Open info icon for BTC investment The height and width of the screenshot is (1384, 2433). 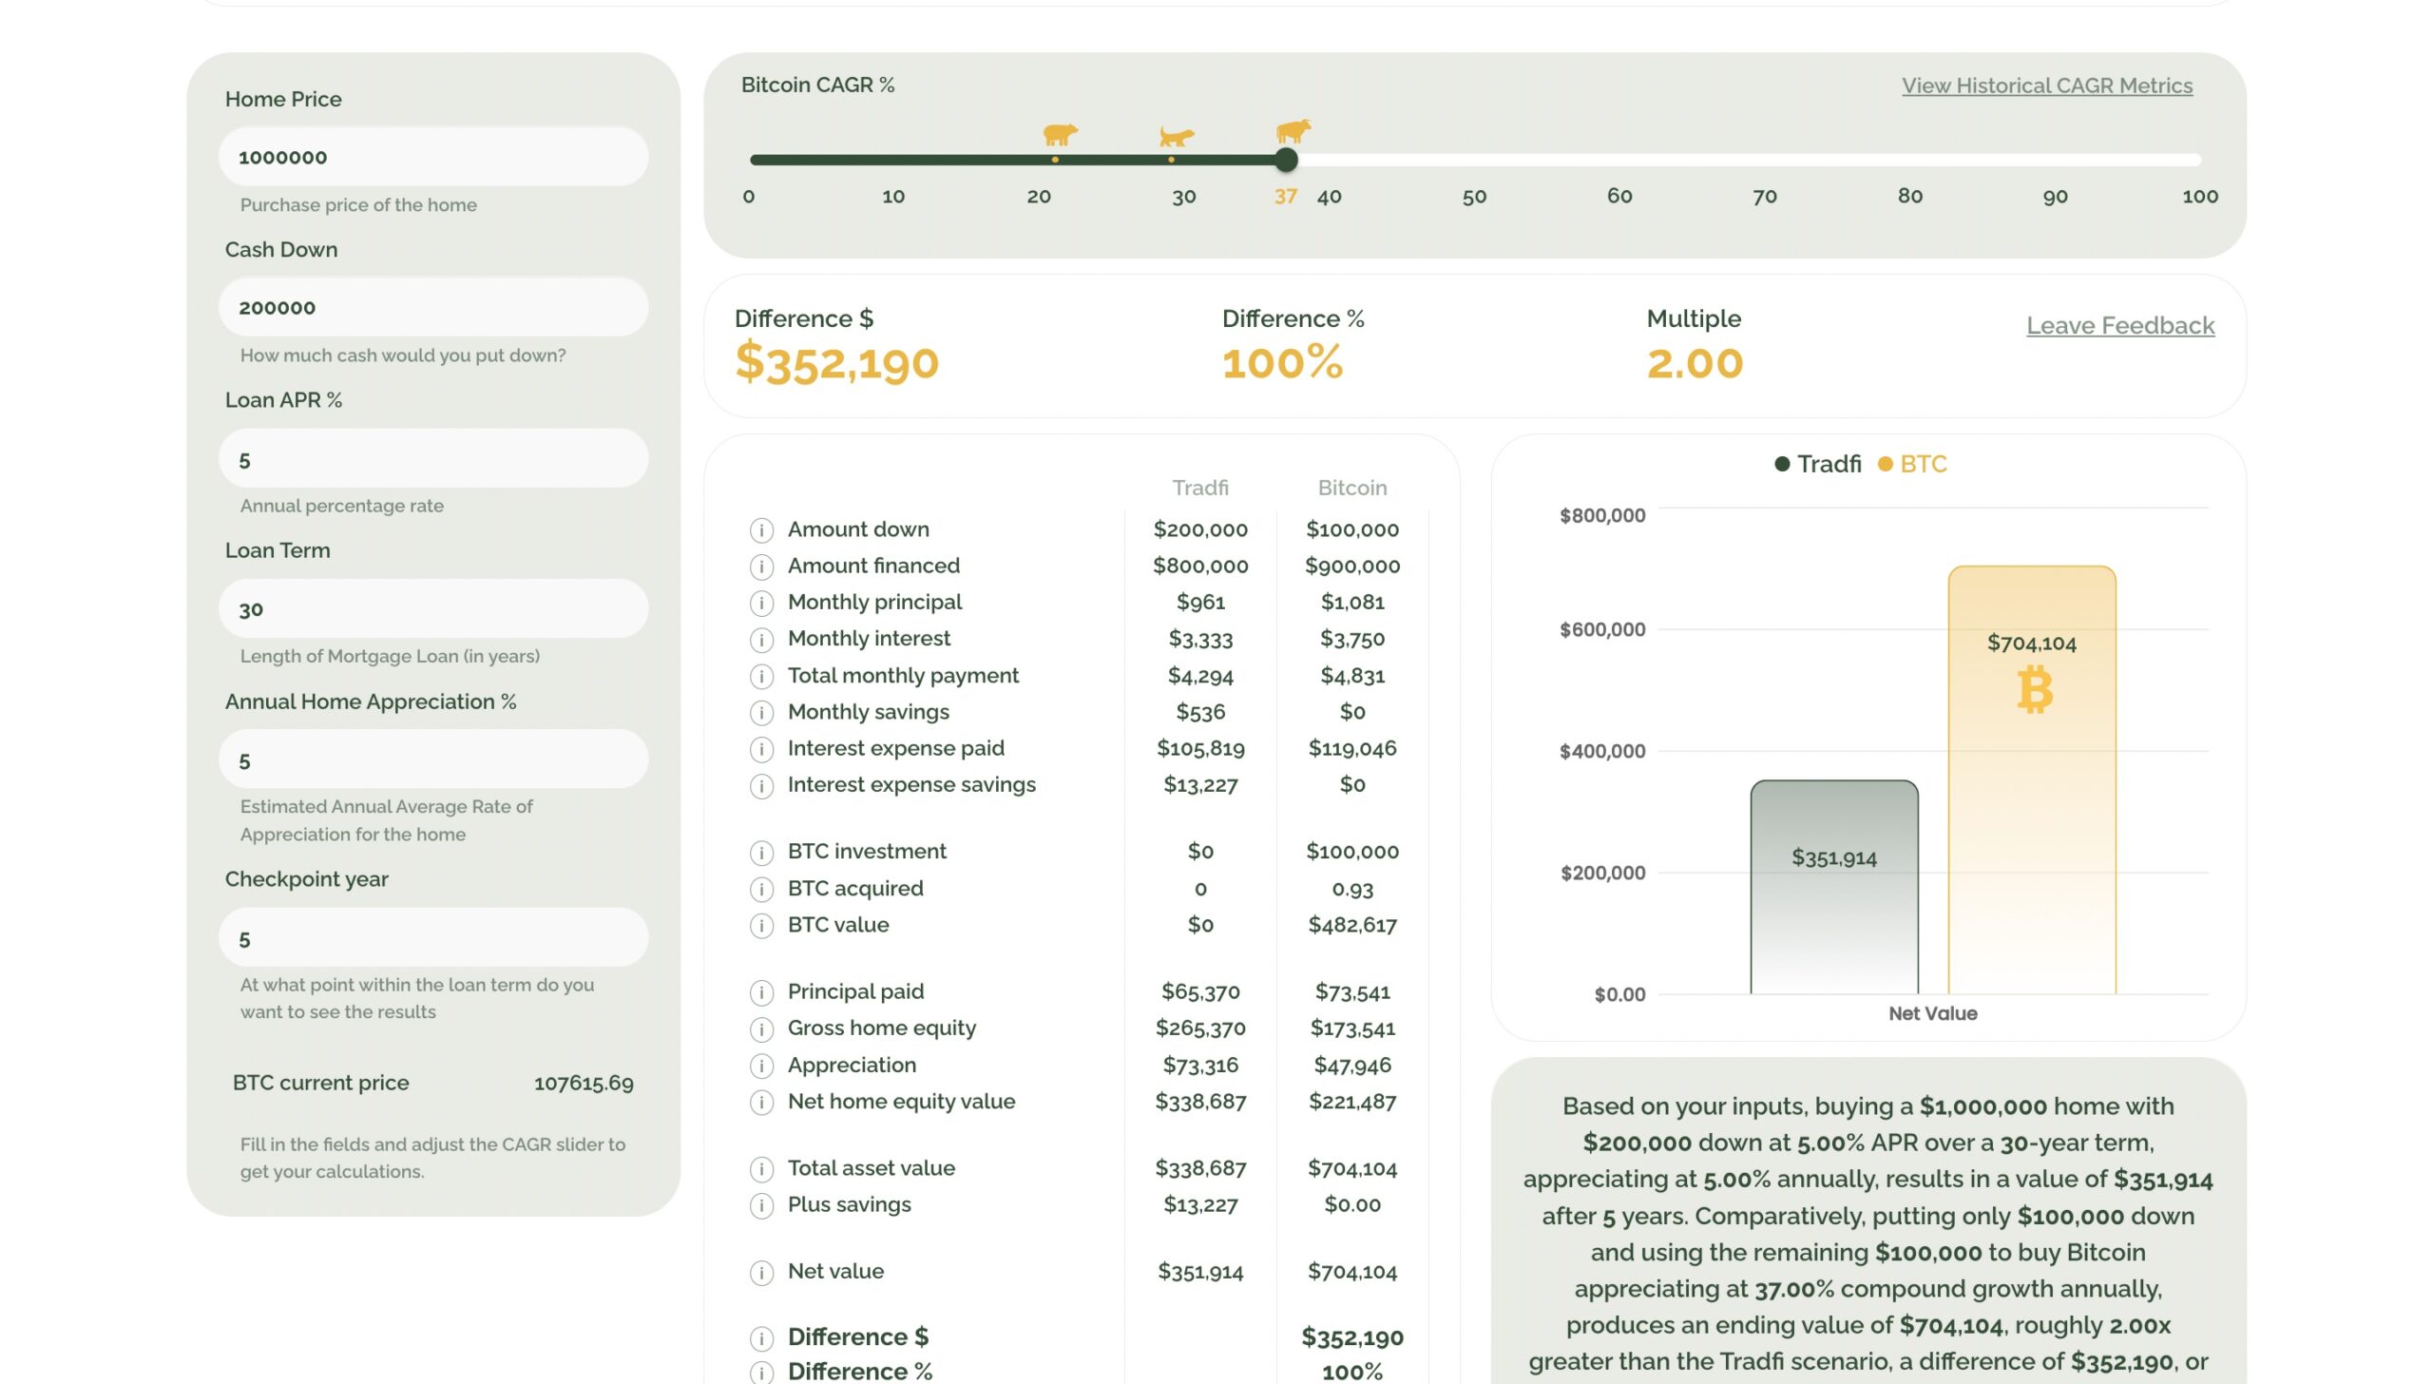tap(761, 853)
